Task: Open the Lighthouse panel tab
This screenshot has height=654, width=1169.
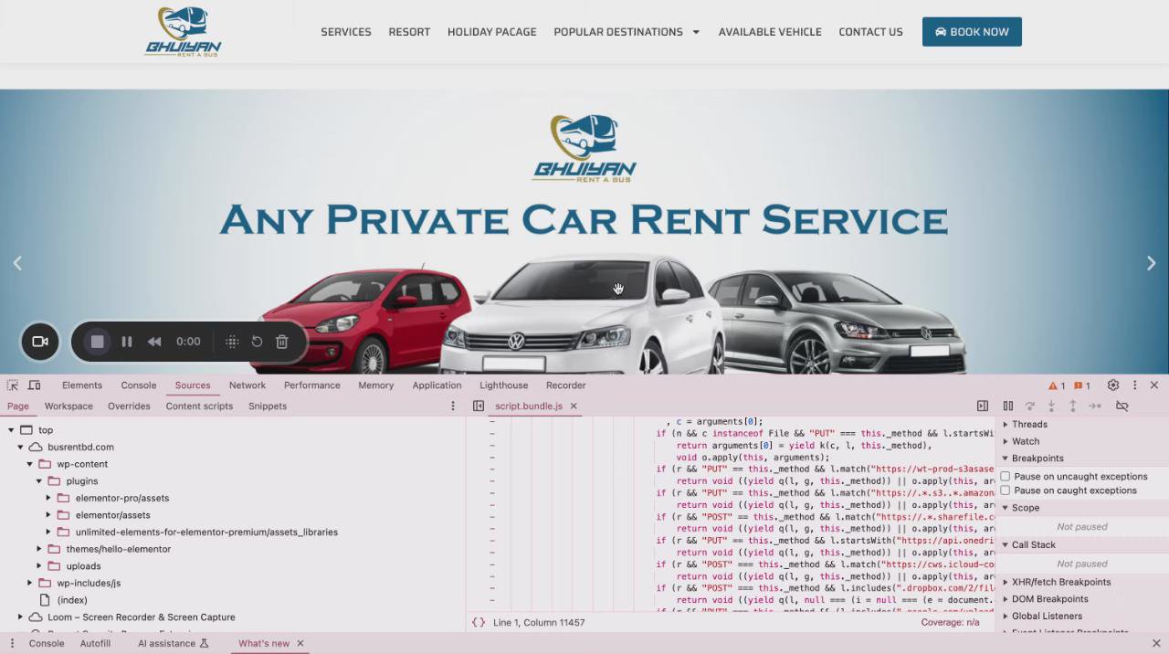Action: (x=504, y=385)
